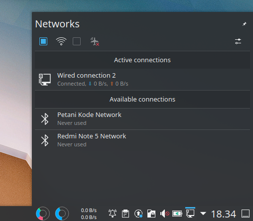Open battery status tray icon

pos(177,214)
